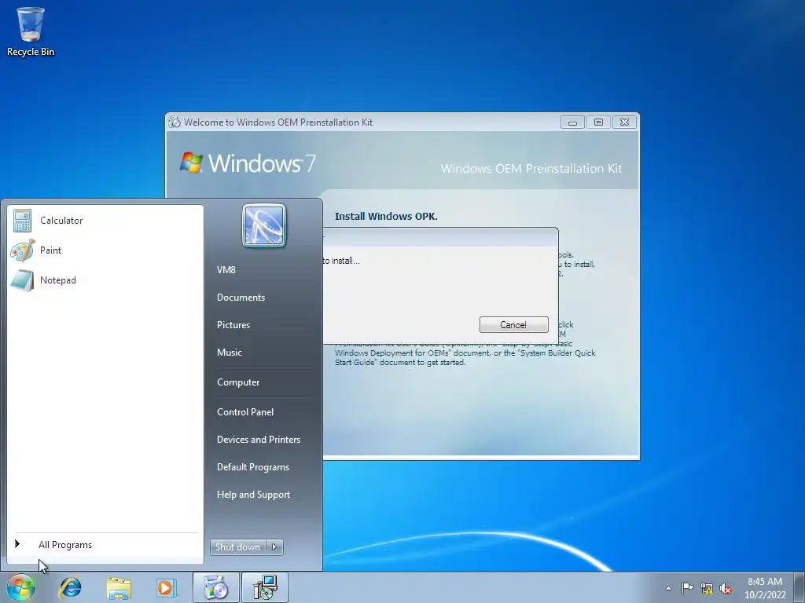Open Windows Media Player from the taskbar
The height and width of the screenshot is (603, 805).
[167, 587]
